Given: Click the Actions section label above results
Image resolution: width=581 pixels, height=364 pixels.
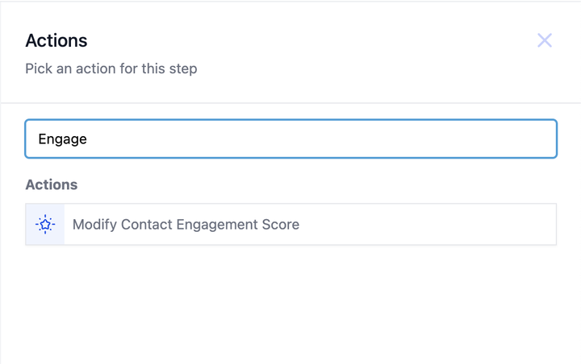Looking at the screenshot, I should pos(52,184).
